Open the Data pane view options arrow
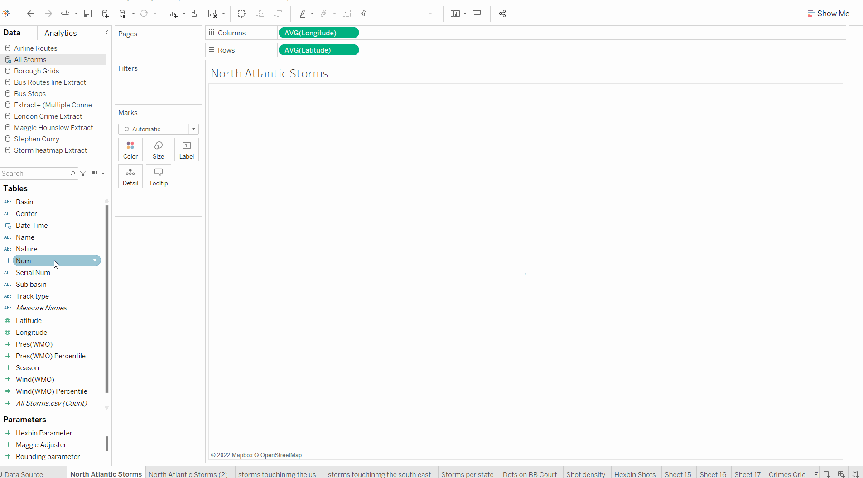This screenshot has height=478, width=863. pyautogui.click(x=103, y=174)
